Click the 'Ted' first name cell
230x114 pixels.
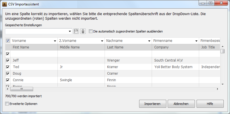34,67
